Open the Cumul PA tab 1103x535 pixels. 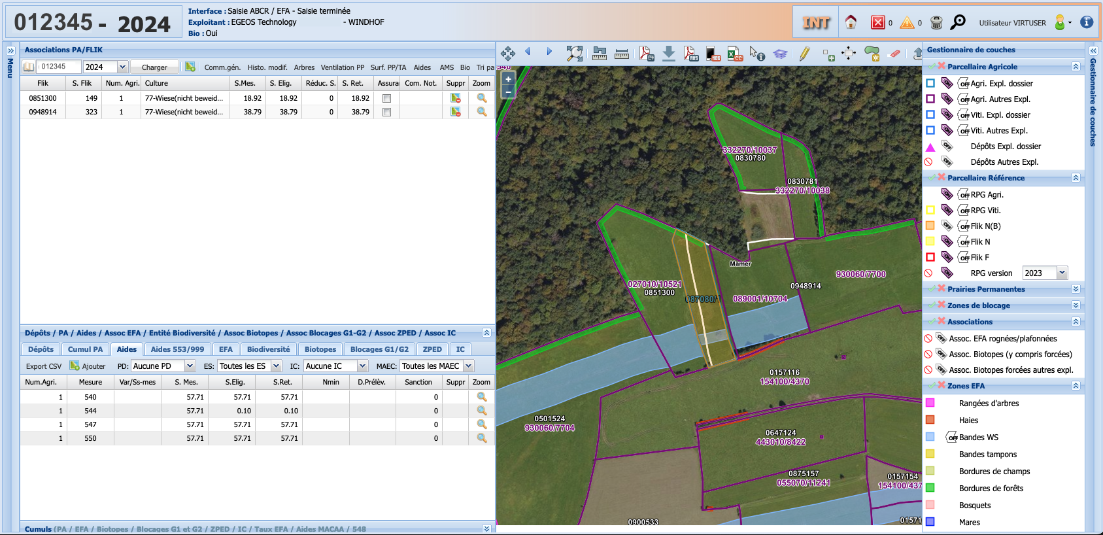coord(85,349)
